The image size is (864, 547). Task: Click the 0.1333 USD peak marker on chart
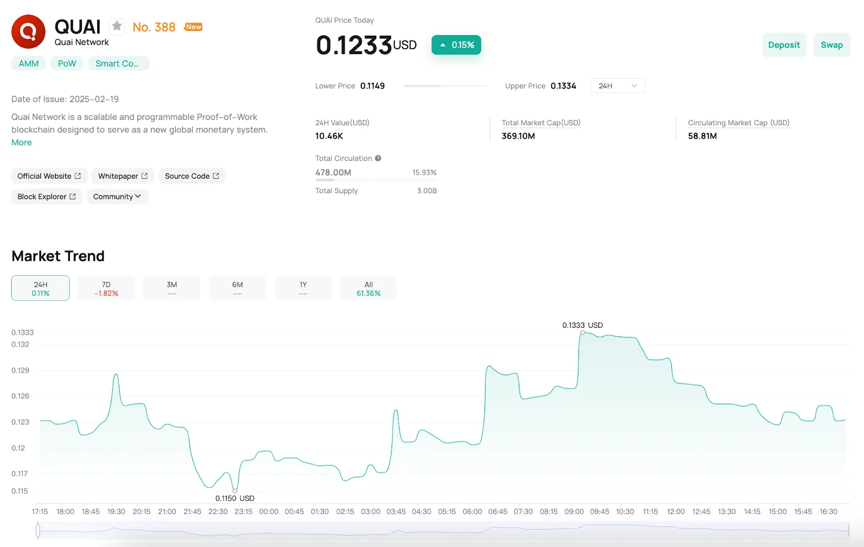[583, 333]
